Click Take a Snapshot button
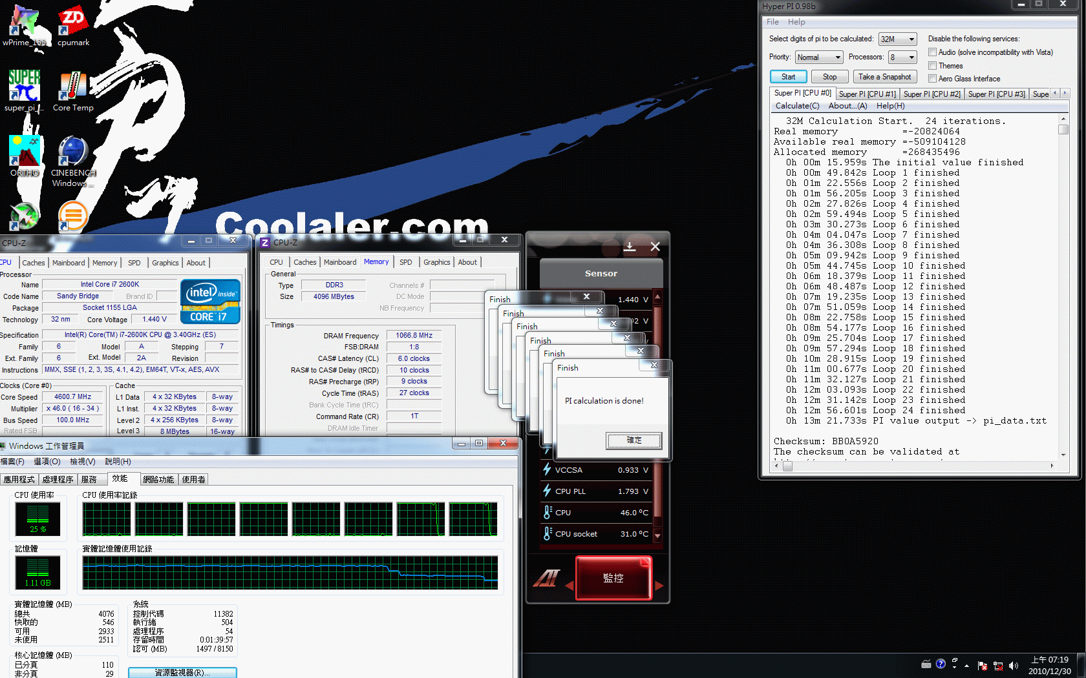This screenshot has height=678, width=1086. 884,77
